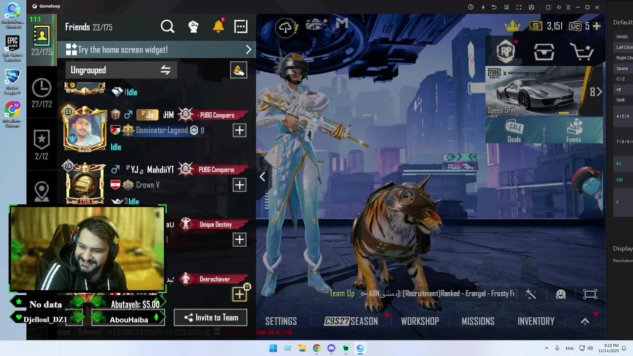Open the Events section
Image resolution: width=633 pixels, height=356 pixels.
(x=574, y=131)
